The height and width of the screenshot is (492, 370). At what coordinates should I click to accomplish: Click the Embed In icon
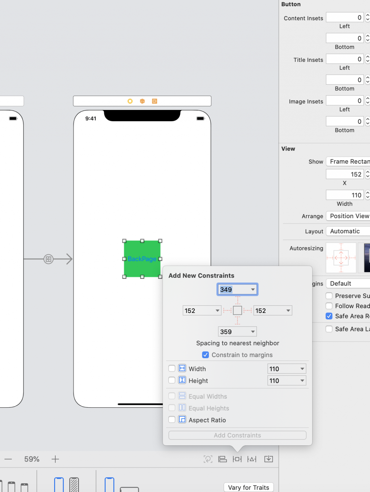[268, 459]
